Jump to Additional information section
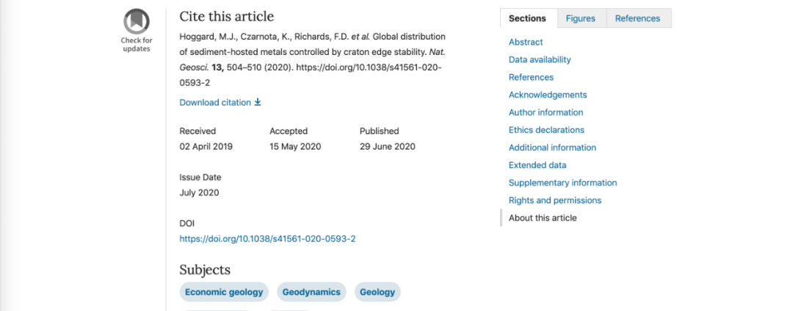This screenshot has width=793, height=311. click(x=552, y=147)
